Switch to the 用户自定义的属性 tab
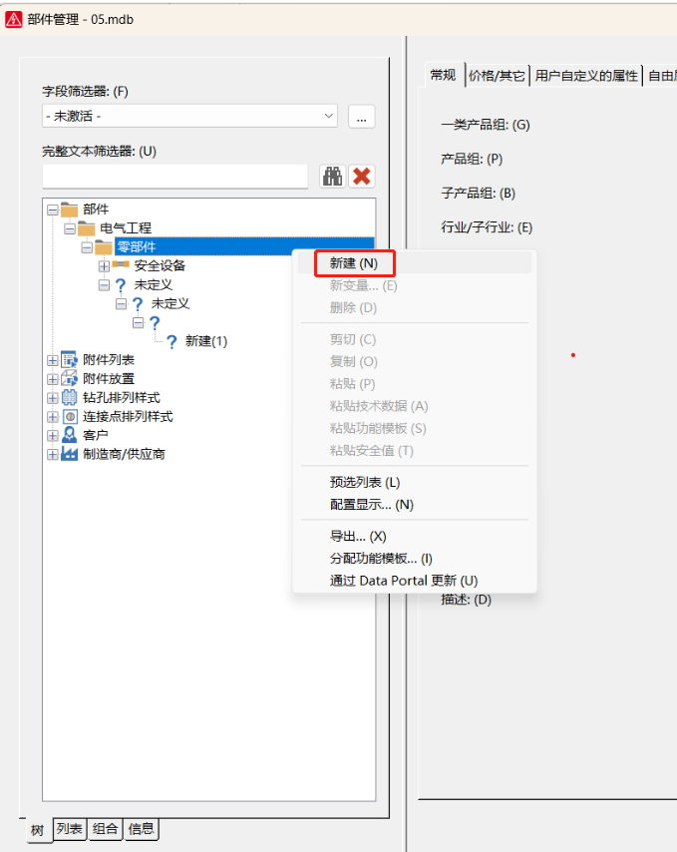 (586, 76)
